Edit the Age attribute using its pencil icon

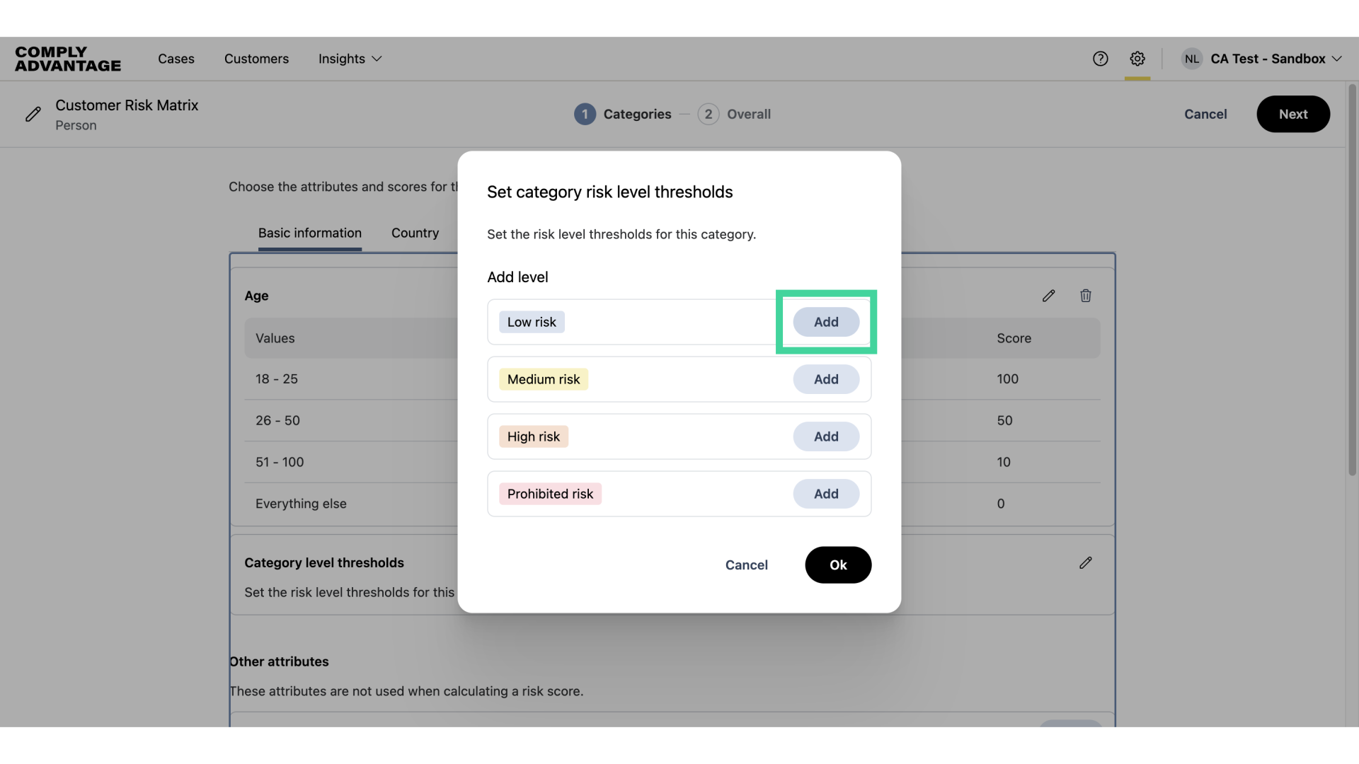point(1049,296)
